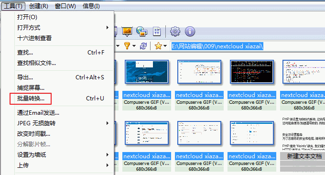Click the blue info icon
Image resolution: width=325 pixels, height=175 pixels.
tap(190, 32)
